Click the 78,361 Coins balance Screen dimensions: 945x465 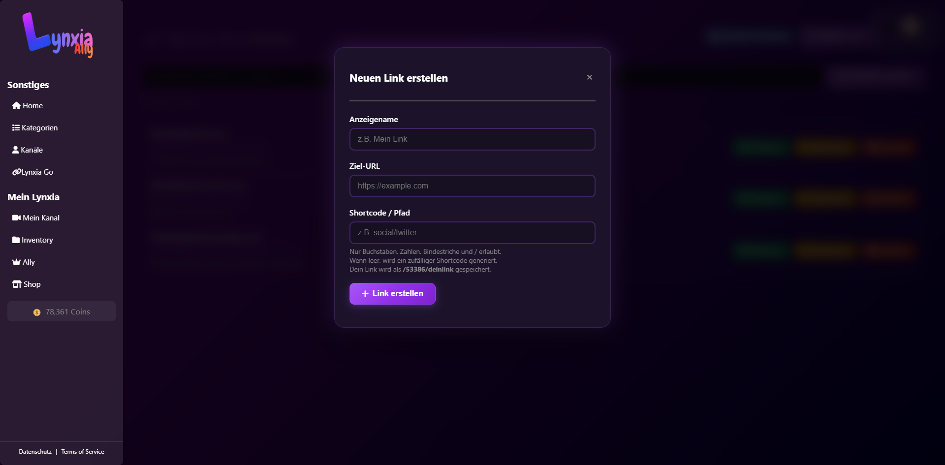(67, 312)
